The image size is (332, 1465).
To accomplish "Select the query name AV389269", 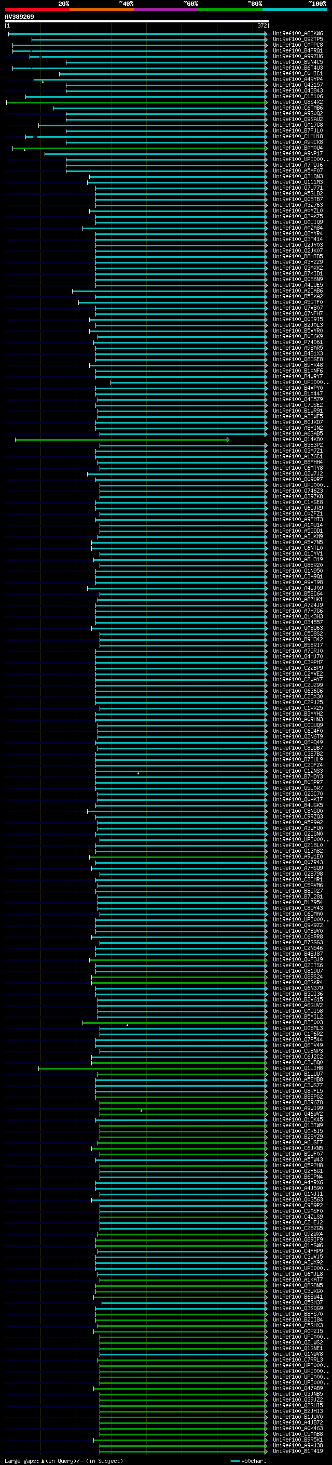I will 19,17.
